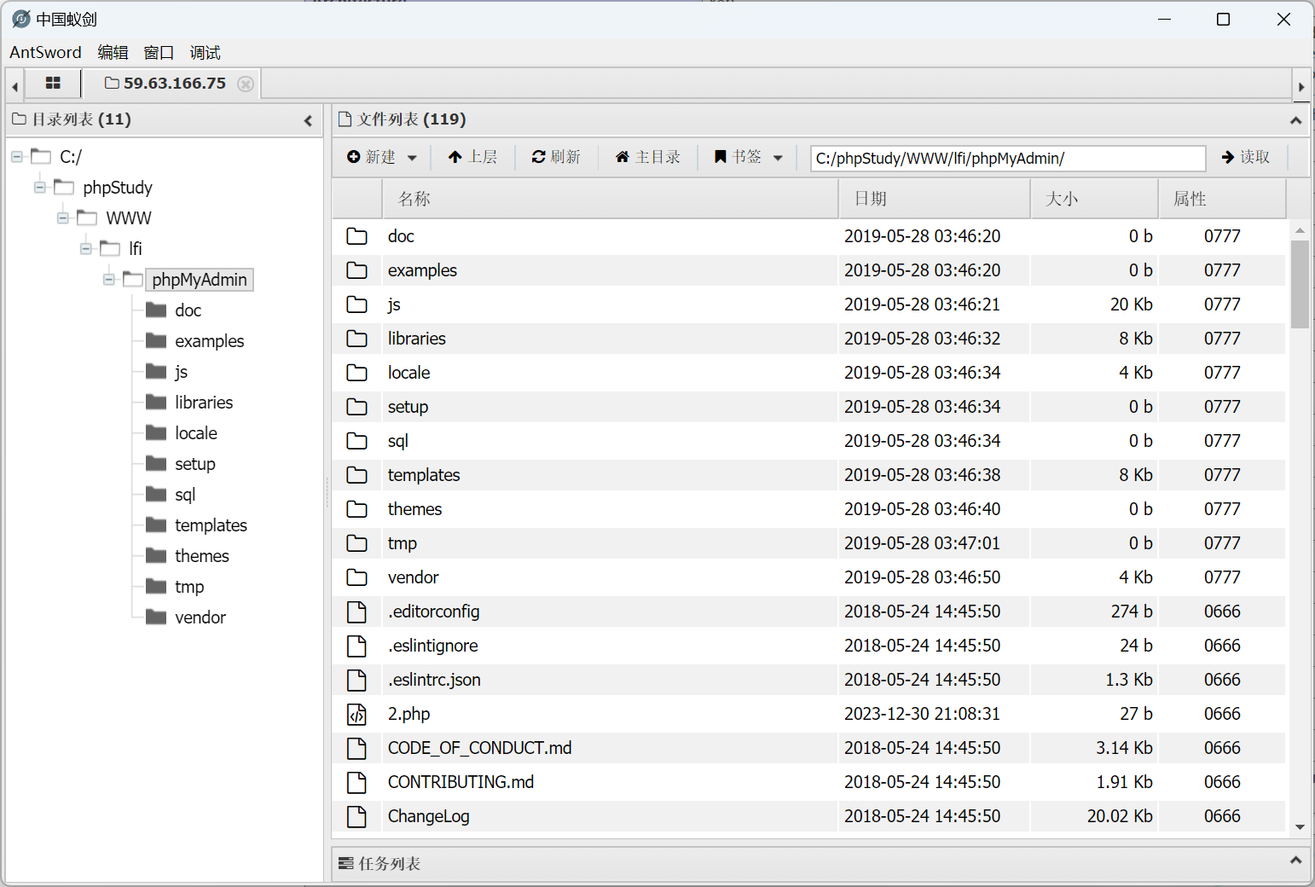
Task: Sort by the 日期 column header
Action: point(935,199)
